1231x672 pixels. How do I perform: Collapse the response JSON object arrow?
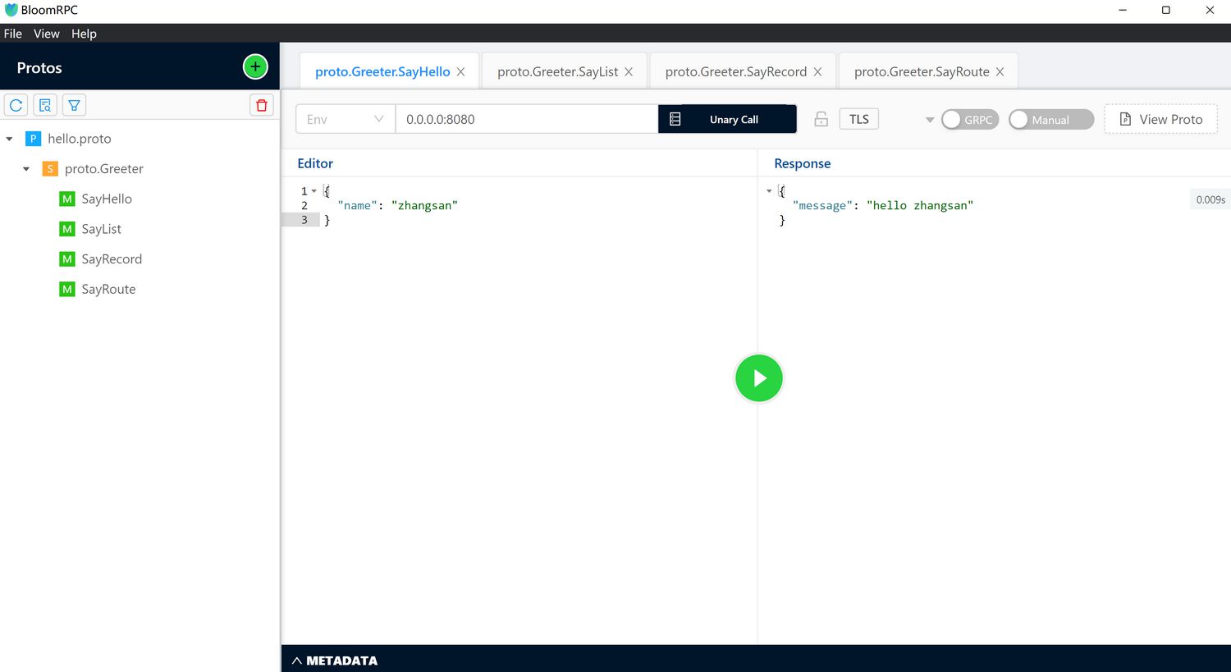pyautogui.click(x=769, y=191)
